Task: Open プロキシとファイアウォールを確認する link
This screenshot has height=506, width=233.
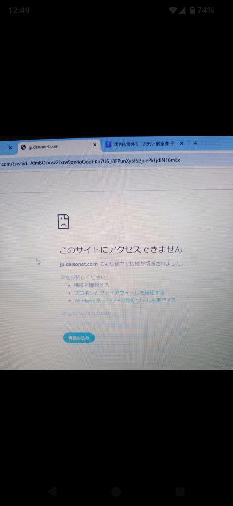Action: pos(119,293)
